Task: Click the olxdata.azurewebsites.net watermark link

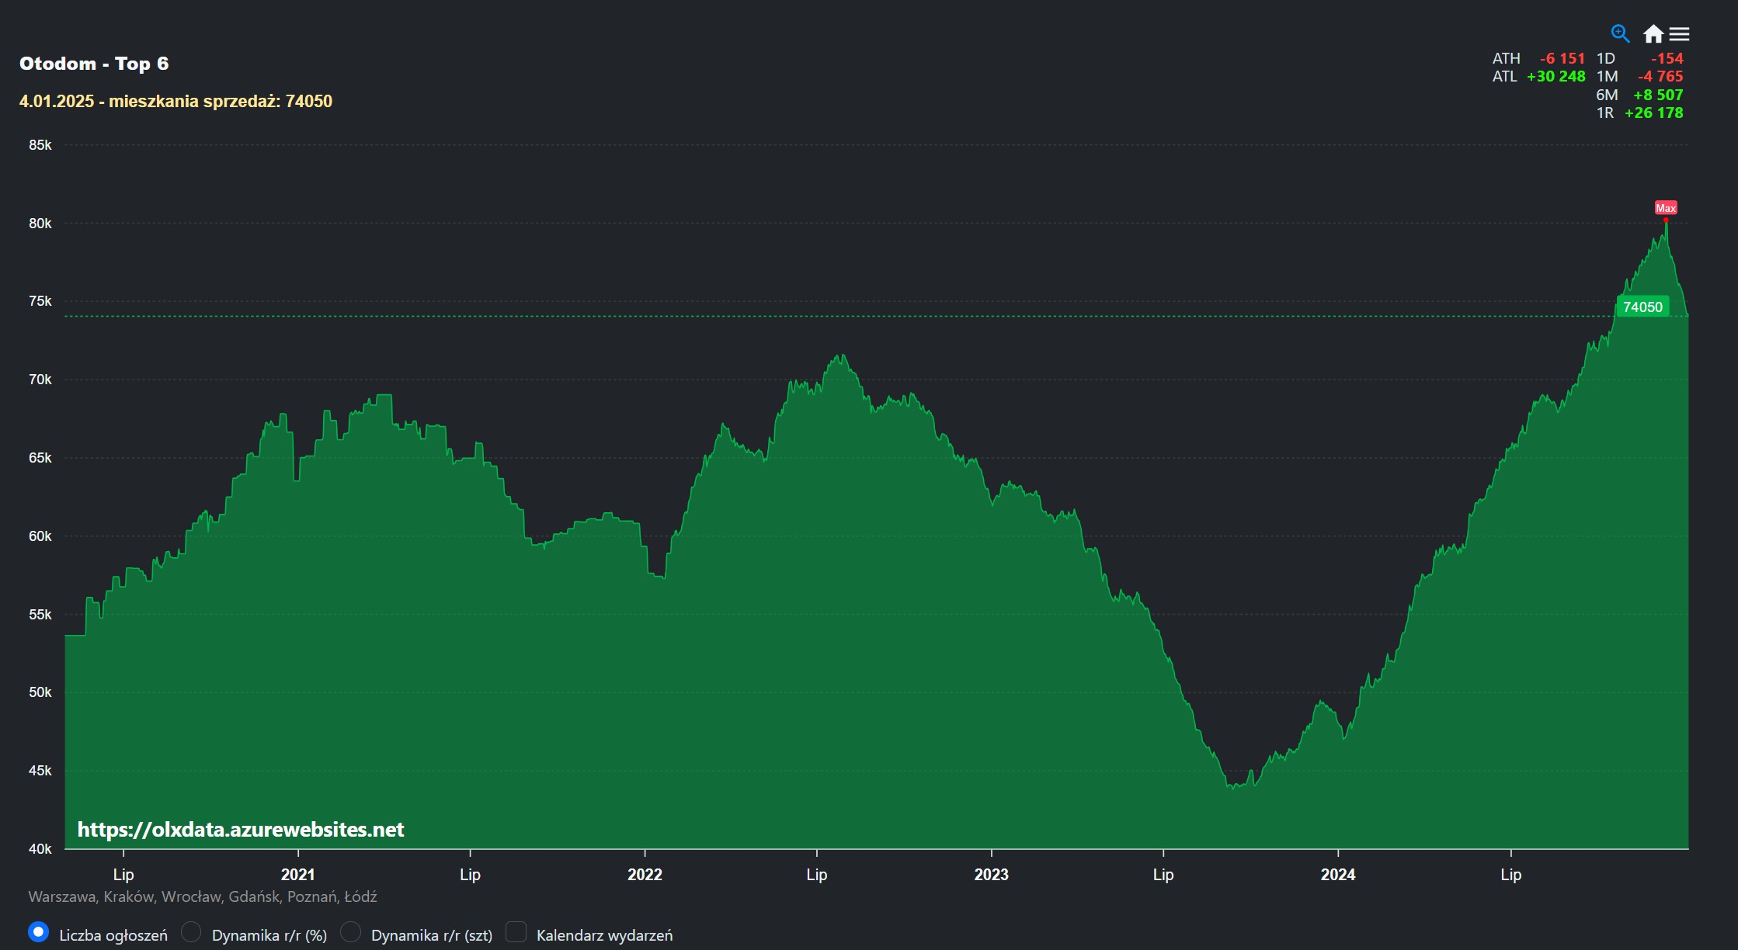Action: (241, 830)
